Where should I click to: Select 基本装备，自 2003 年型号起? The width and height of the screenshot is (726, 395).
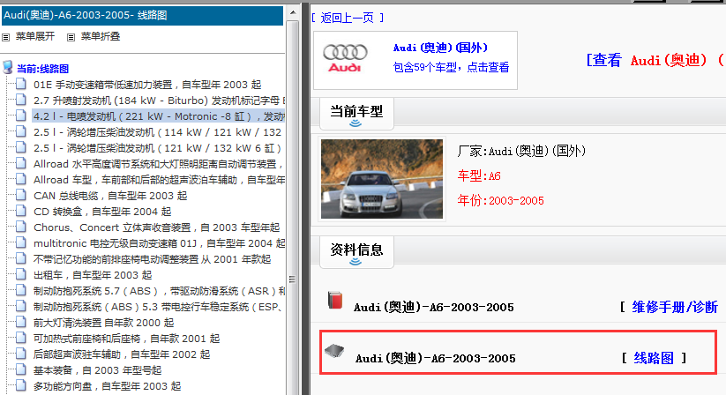97,370
